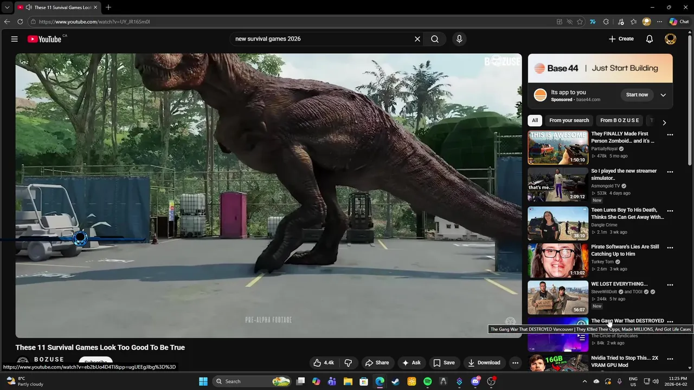This screenshot has height=390, width=694.
Task: Open the Favorites list in browser toolbar
Action: click(x=633, y=22)
